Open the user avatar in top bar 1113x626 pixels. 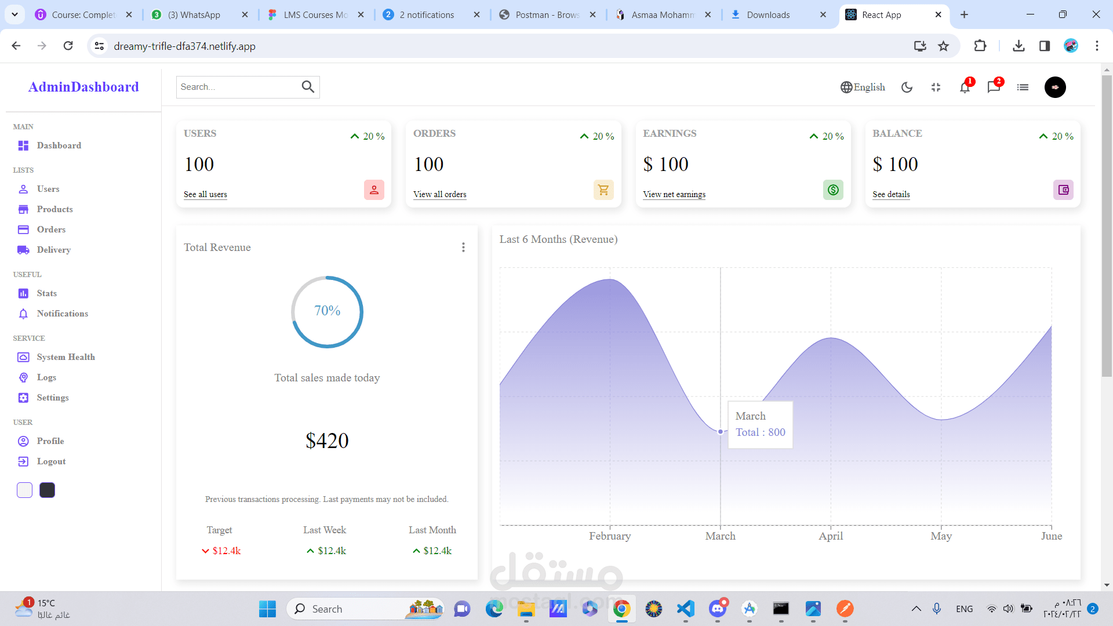pyautogui.click(x=1055, y=87)
